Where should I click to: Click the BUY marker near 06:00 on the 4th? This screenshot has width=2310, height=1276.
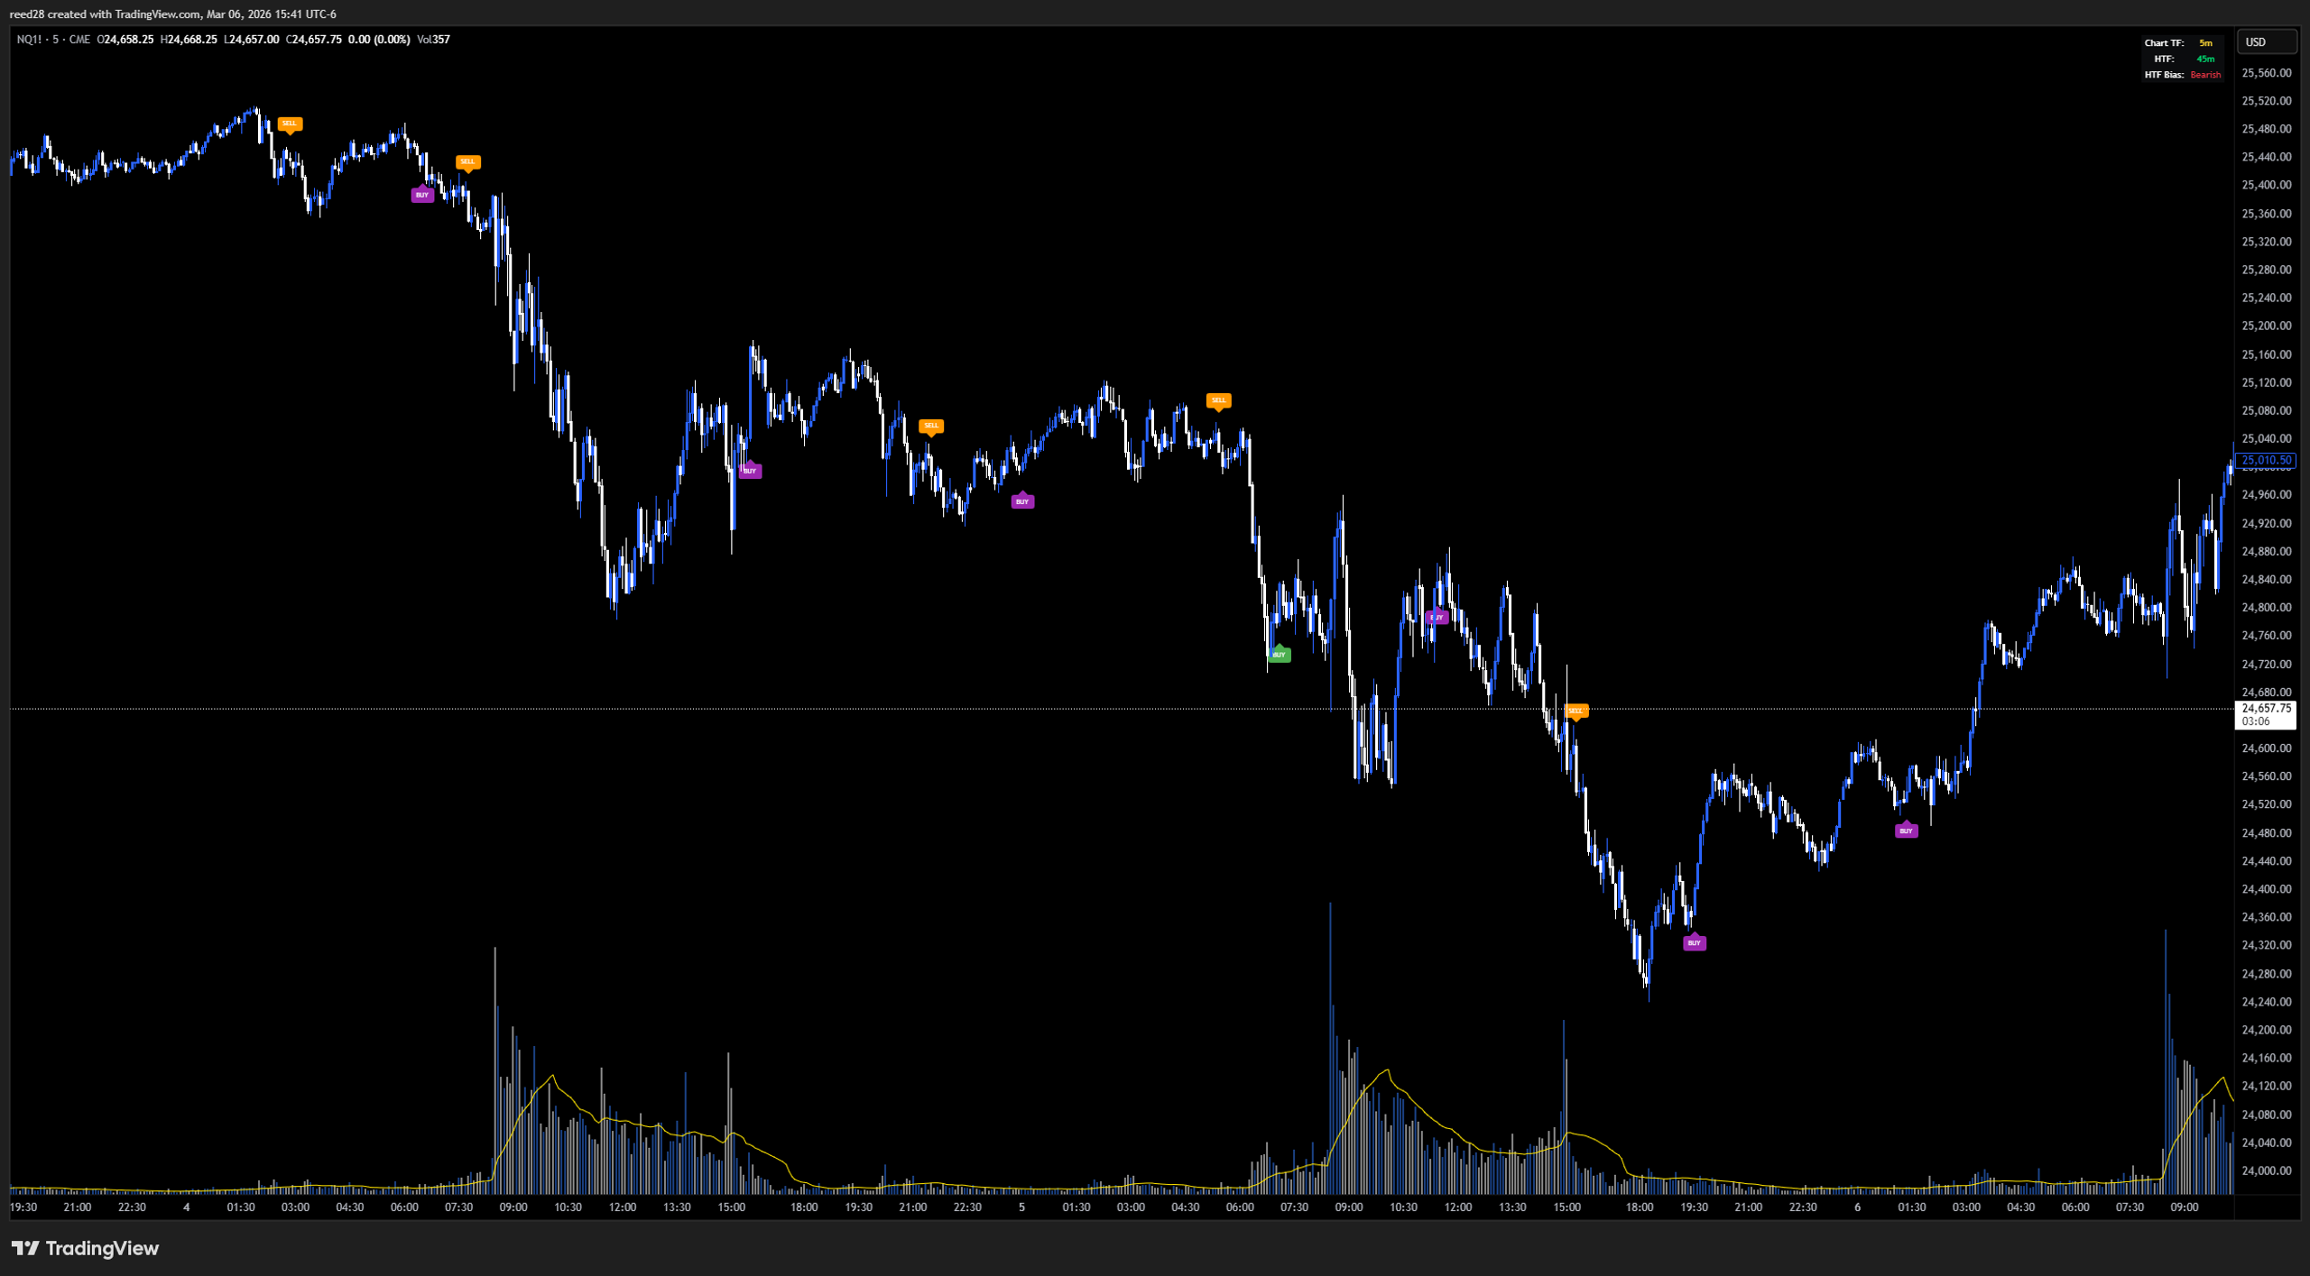coord(422,195)
